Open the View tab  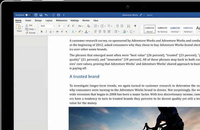96,21
